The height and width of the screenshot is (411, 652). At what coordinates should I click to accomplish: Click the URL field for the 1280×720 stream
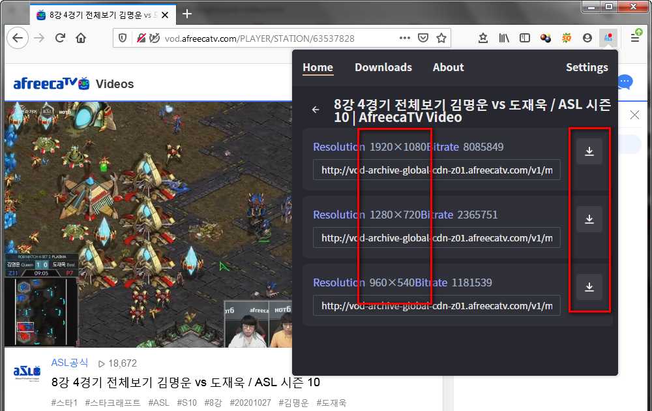click(437, 237)
